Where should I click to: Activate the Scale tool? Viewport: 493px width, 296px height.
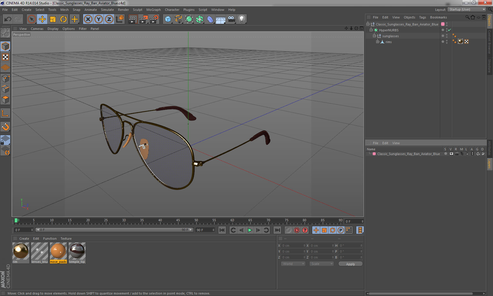tap(53, 19)
